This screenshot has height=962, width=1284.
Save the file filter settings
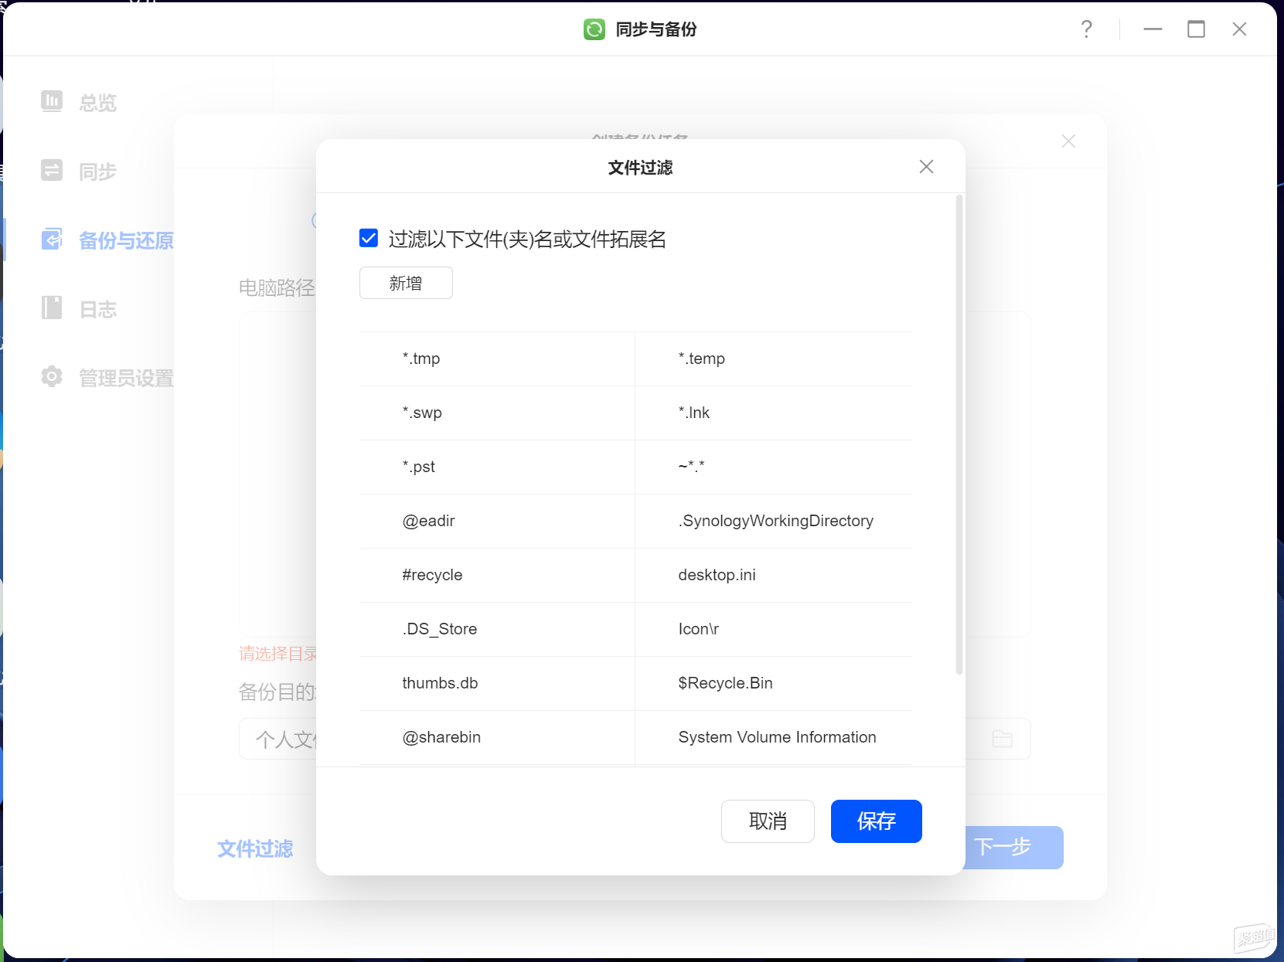pos(876,821)
